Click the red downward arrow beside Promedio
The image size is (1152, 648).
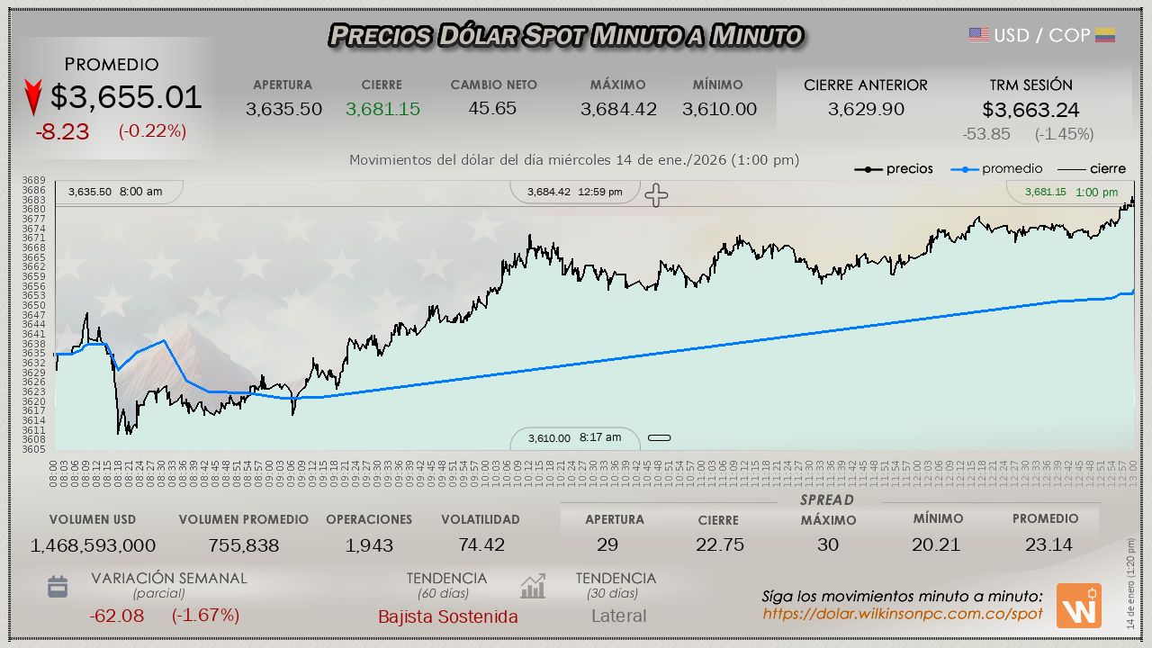coord(33,97)
